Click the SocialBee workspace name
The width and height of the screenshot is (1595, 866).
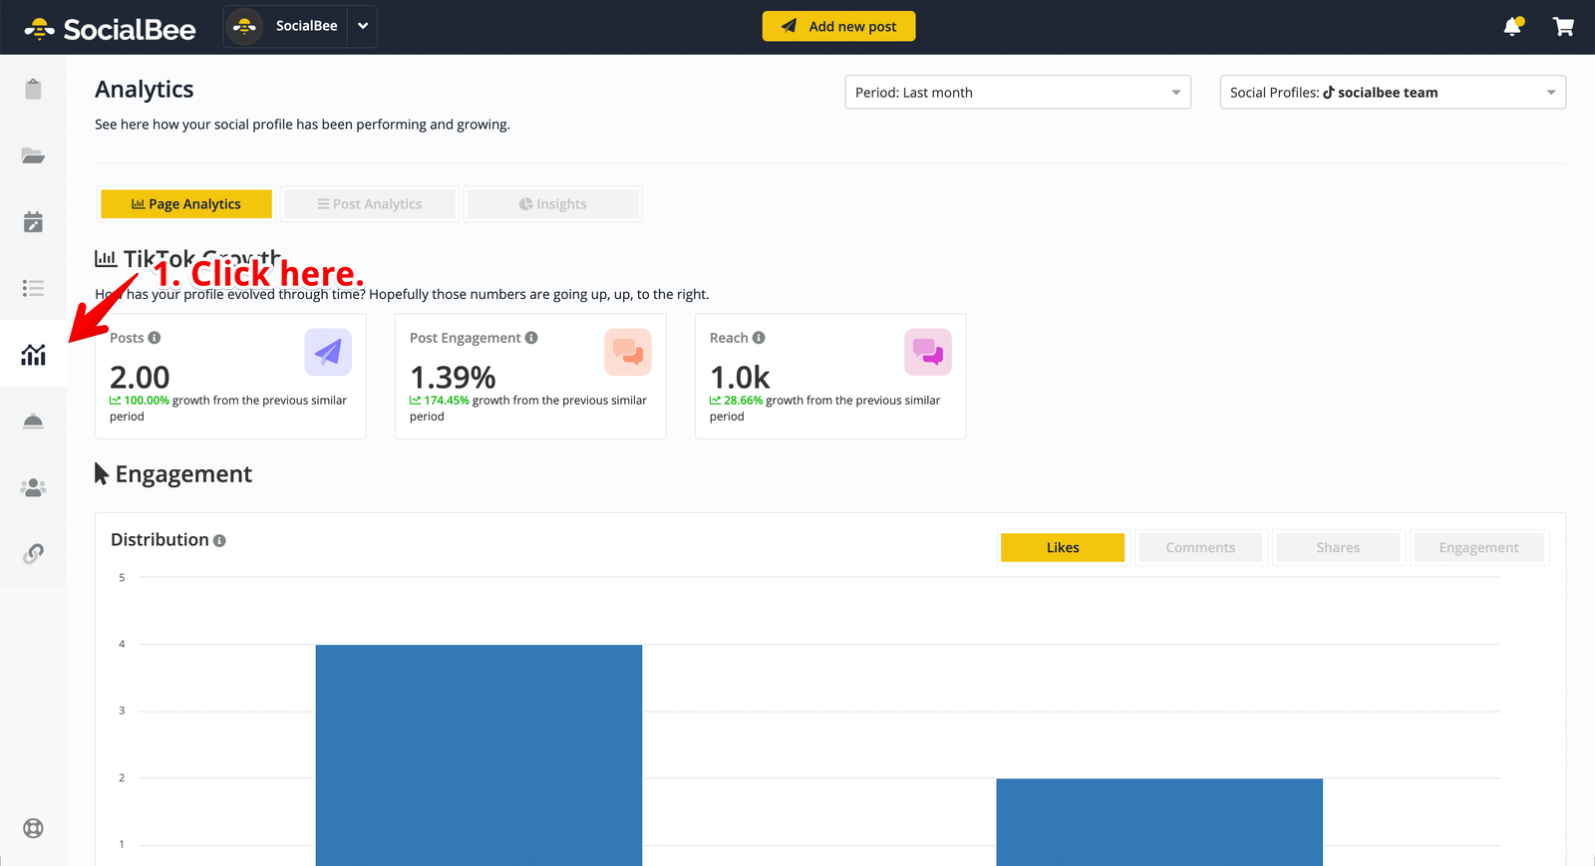(306, 26)
